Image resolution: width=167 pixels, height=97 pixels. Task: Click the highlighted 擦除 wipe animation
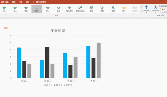click(37, 9)
